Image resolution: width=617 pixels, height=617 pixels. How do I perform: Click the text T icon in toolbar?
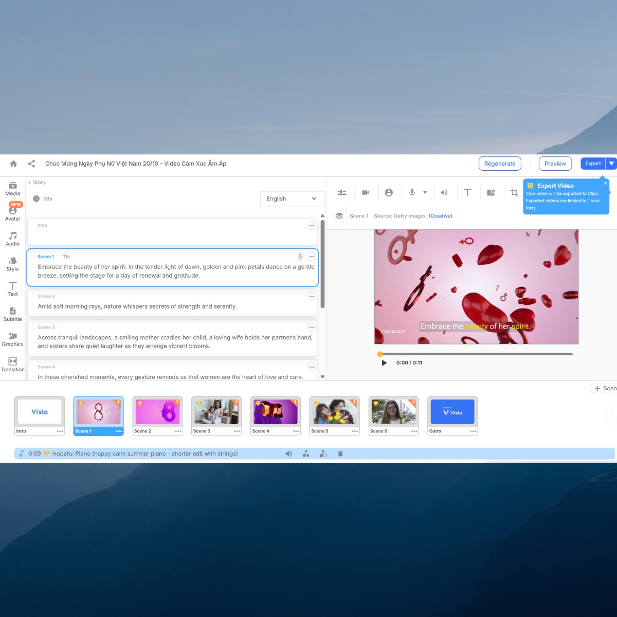coord(467,192)
